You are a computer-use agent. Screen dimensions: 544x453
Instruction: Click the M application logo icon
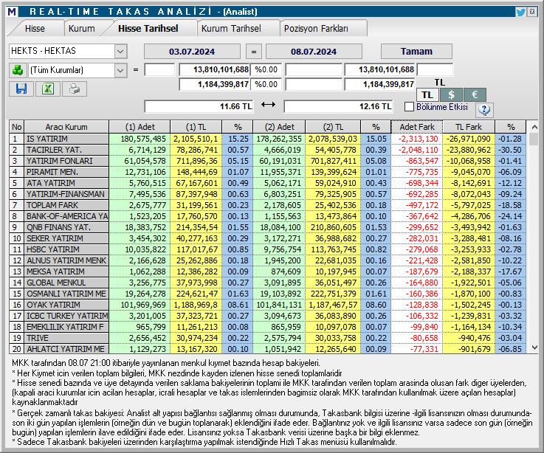(12, 12)
